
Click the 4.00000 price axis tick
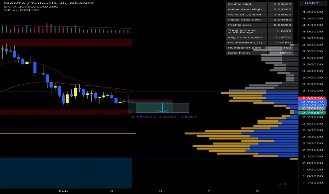(x=312, y=31)
